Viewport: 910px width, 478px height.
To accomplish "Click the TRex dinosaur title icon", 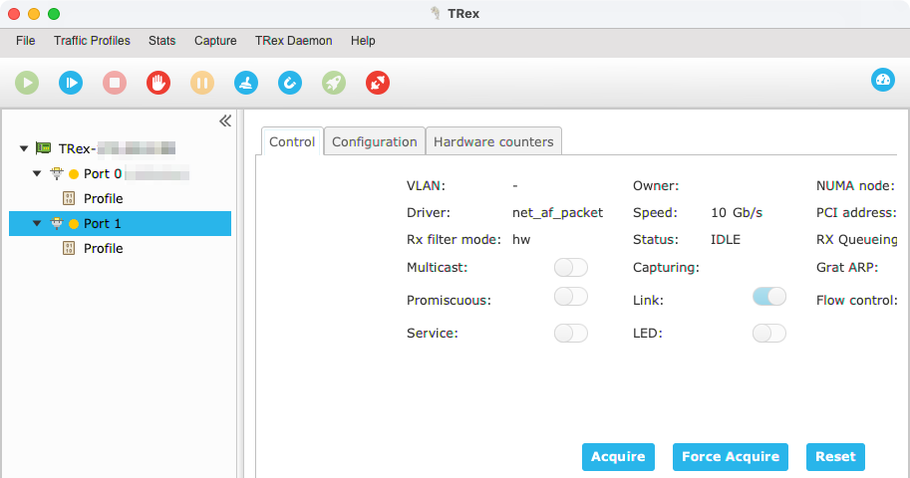I will tap(436, 13).
